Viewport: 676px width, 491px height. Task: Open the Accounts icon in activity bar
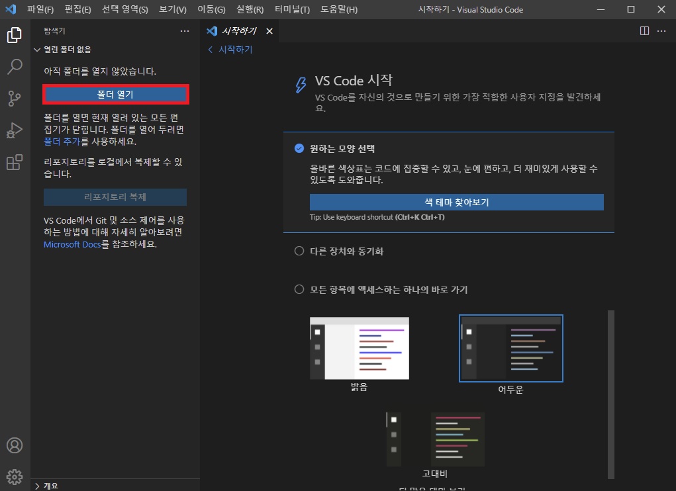[x=14, y=445]
